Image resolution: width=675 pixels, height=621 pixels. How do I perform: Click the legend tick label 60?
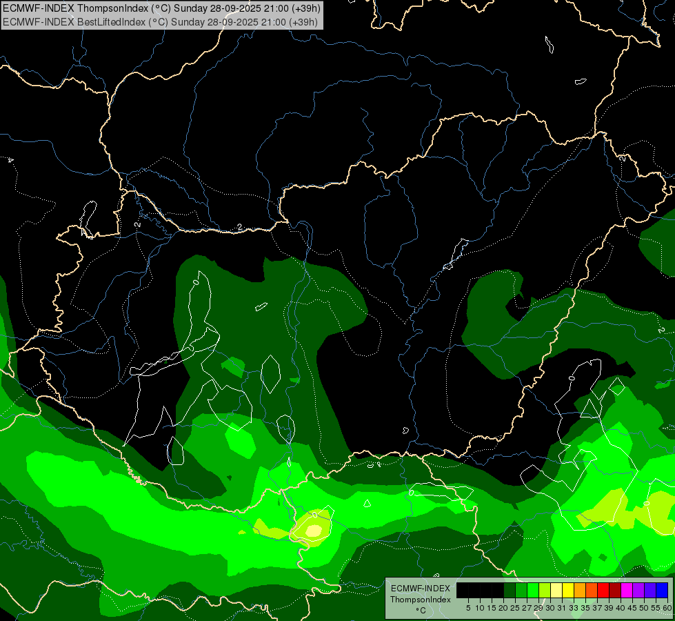(x=667, y=608)
